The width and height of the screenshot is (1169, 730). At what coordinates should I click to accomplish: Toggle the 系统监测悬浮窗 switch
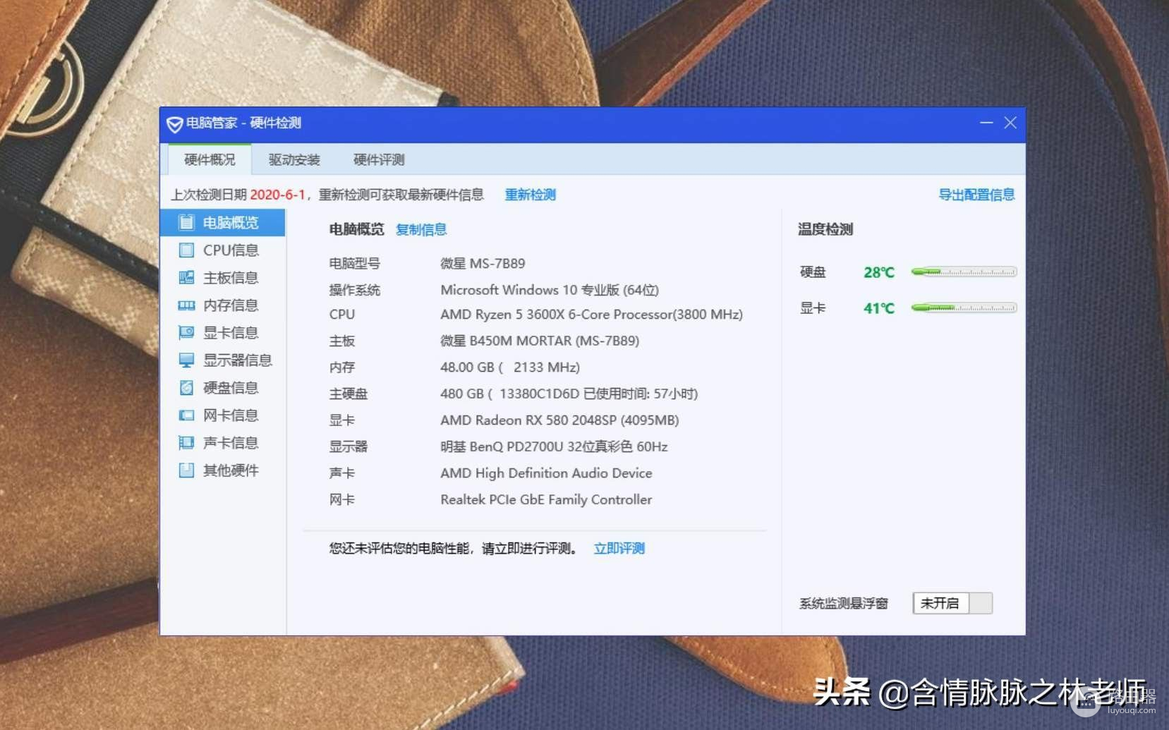coord(952,603)
